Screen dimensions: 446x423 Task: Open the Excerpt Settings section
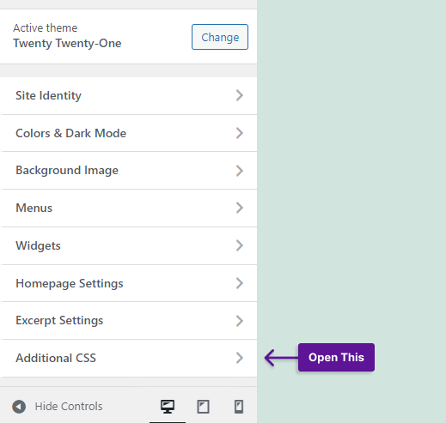click(128, 321)
